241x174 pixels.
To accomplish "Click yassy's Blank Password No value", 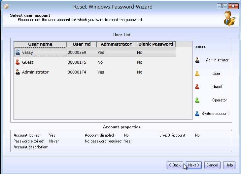I will 140,53.
